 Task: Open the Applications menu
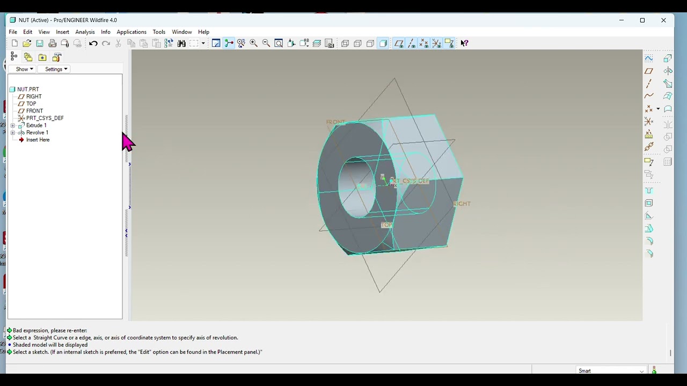(x=131, y=32)
